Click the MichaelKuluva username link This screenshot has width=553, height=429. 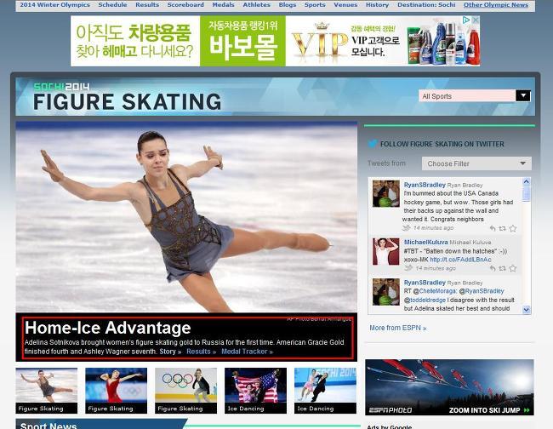tap(425, 242)
